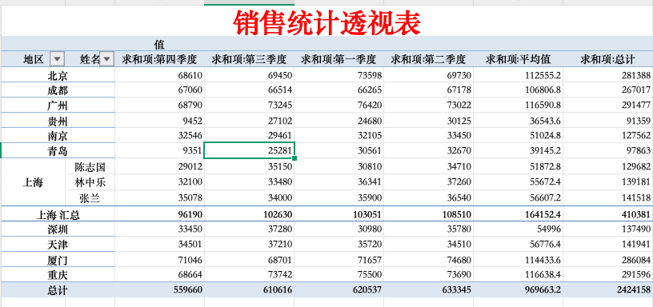Select the 求和项:第三季度 header cell
This screenshot has width=653, height=307.
[249, 59]
